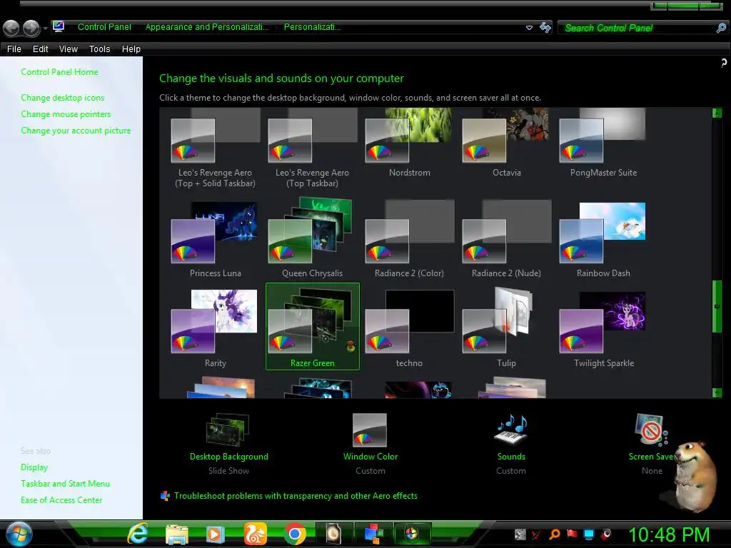
Task: Refresh the Personalization page
Action: click(x=545, y=28)
